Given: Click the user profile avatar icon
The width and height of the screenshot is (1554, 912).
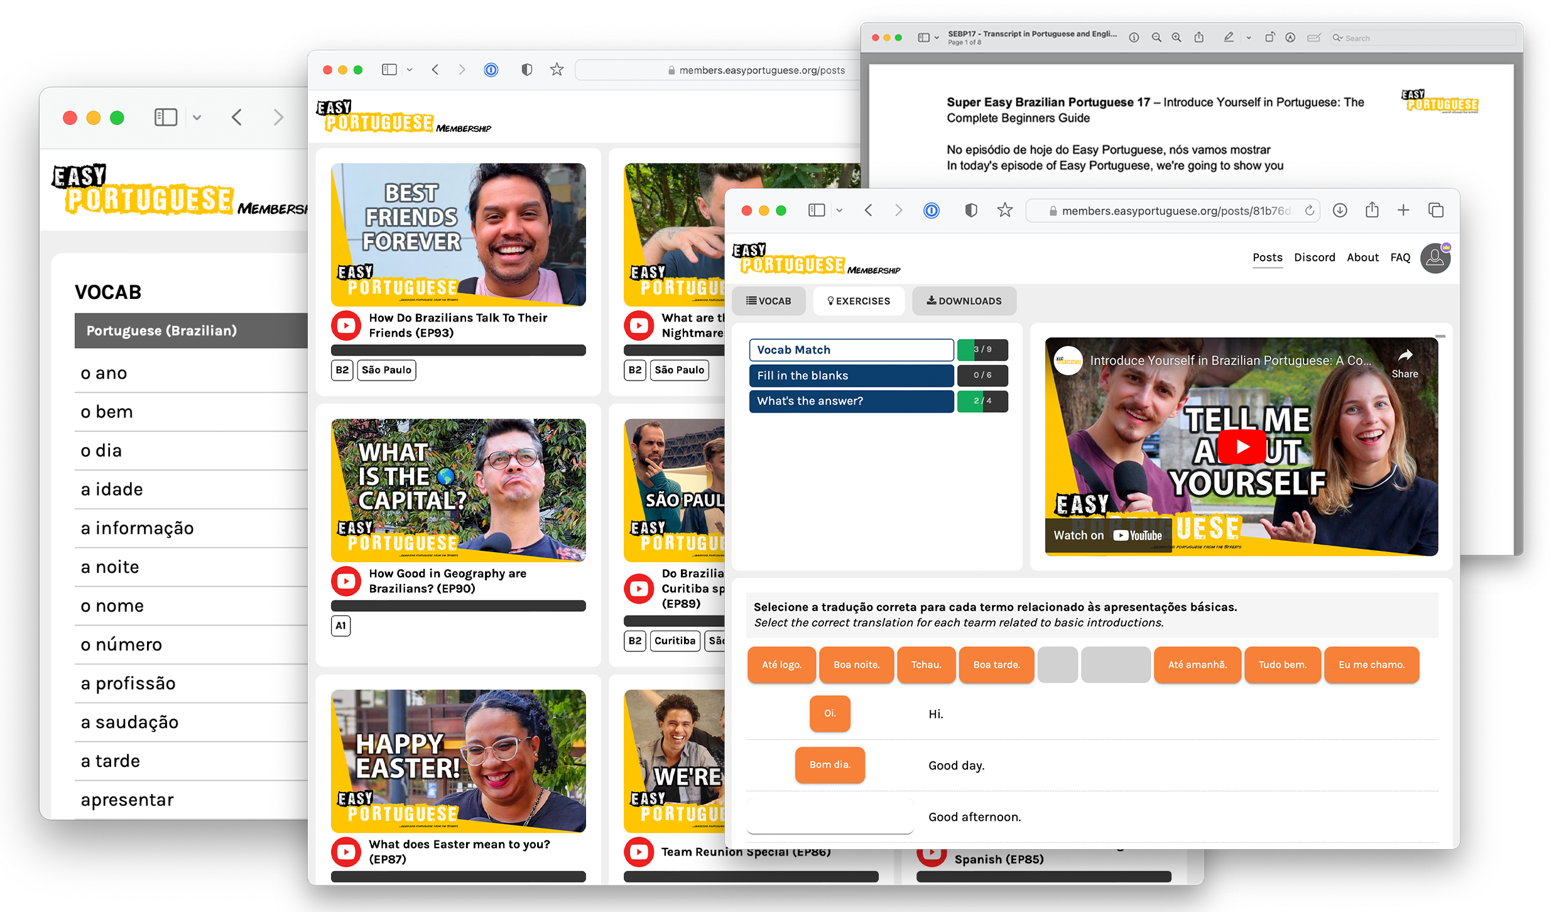Looking at the screenshot, I should click(x=1435, y=258).
